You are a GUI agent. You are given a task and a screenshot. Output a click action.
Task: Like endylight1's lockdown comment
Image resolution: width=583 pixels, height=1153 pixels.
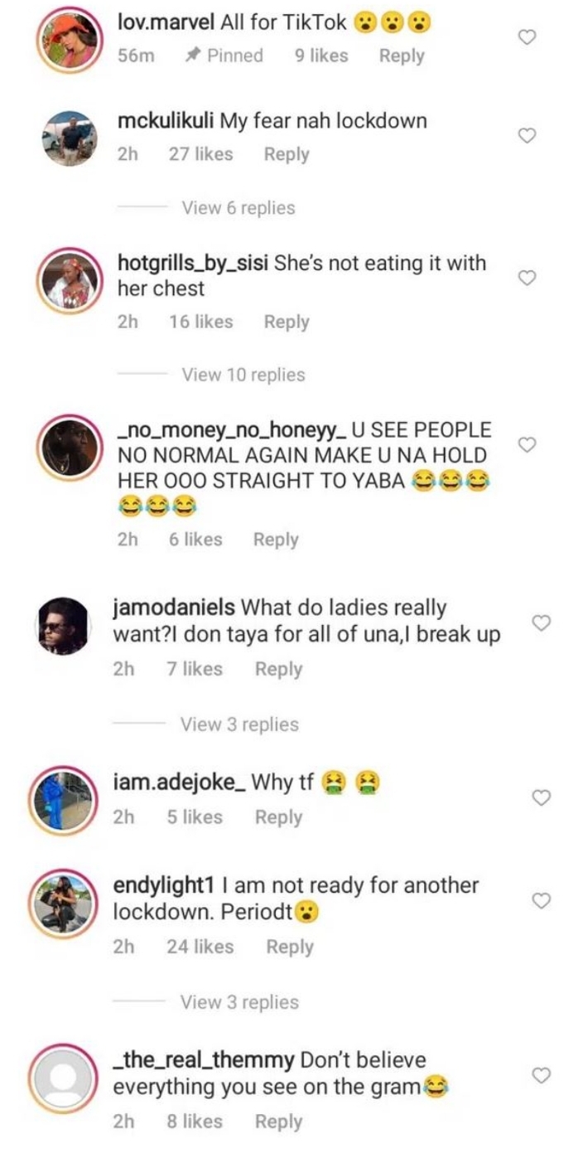(x=541, y=901)
